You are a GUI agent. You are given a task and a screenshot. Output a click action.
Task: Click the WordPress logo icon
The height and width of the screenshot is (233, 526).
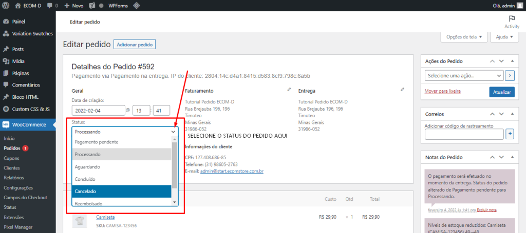[6, 6]
